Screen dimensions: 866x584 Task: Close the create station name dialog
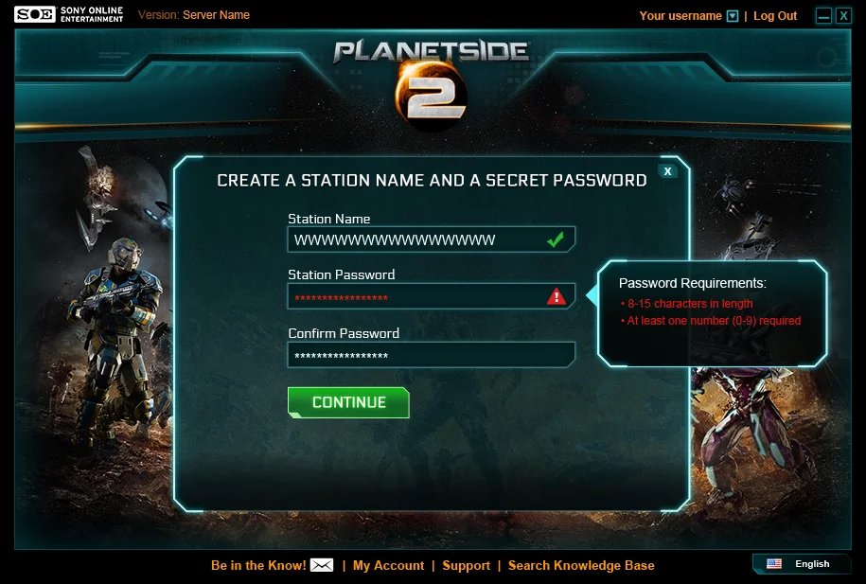tap(668, 171)
